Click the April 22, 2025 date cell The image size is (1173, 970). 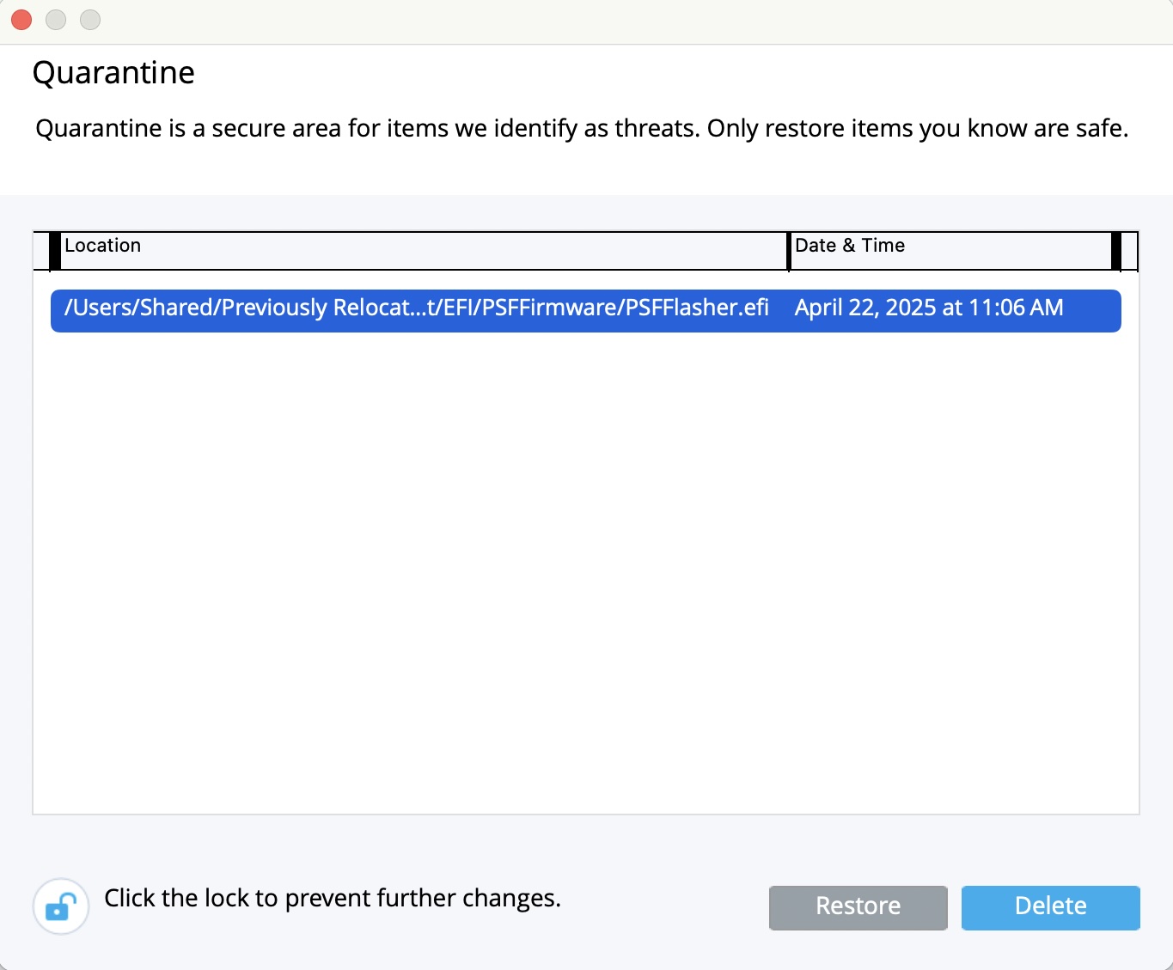pos(929,308)
